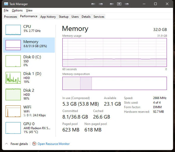Click the '623 MB' paged pool value
The height and width of the screenshot is (152, 175).
pyautogui.click(x=71, y=130)
